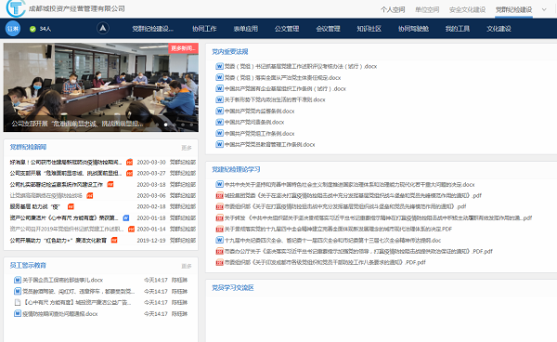Viewport: 557px width, 342px height.
Task: Click Word icon of 中国共产党党内监督条例.docx
Action: (219, 111)
